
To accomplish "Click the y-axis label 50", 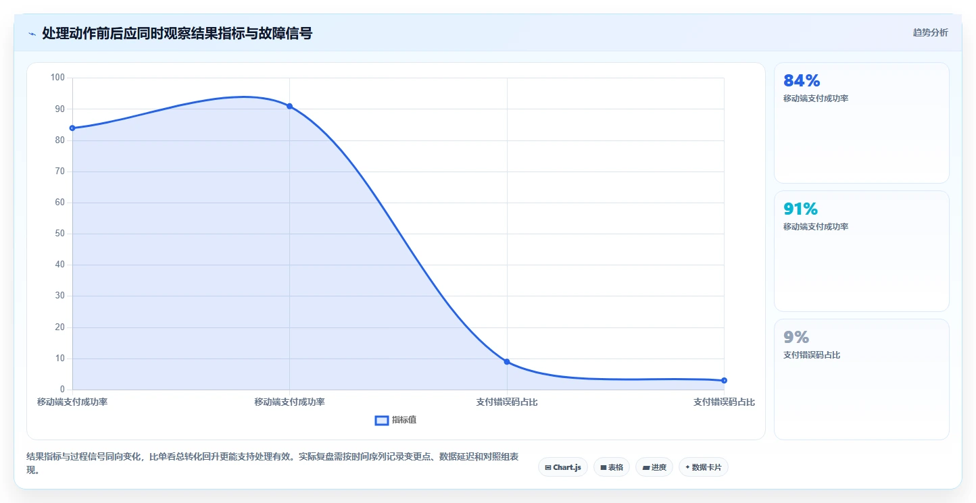I will click(x=60, y=234).
